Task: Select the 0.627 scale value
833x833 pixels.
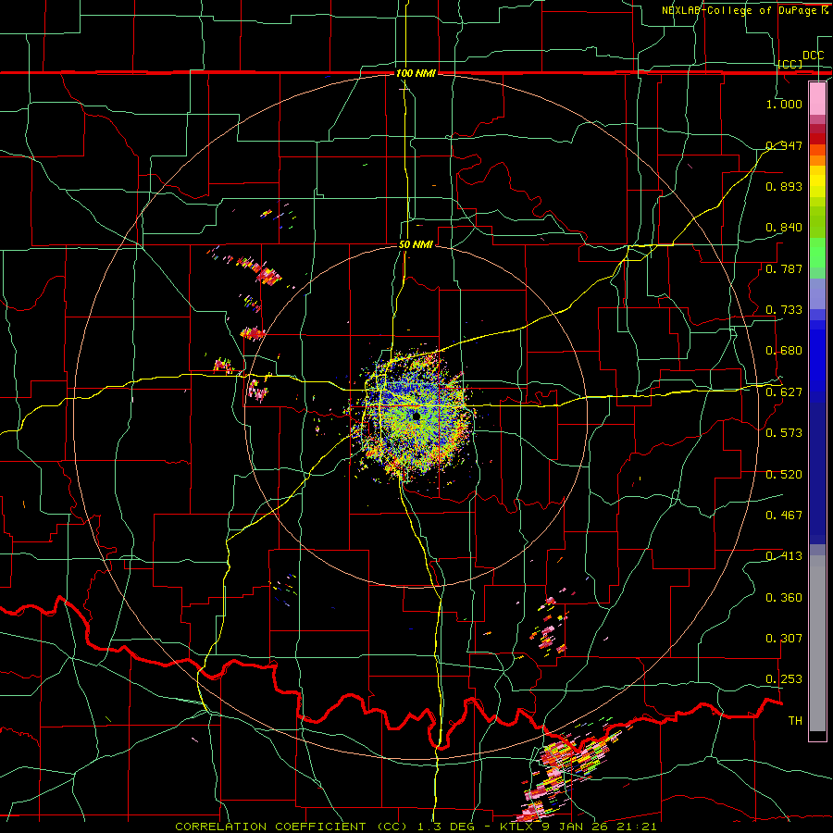Action: click(x=784, y=392)
